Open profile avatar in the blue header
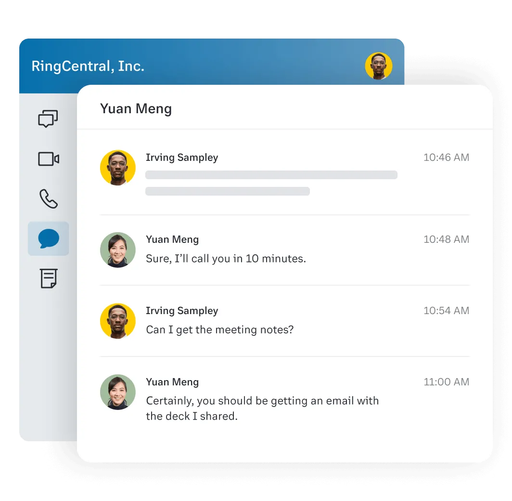 378,66
